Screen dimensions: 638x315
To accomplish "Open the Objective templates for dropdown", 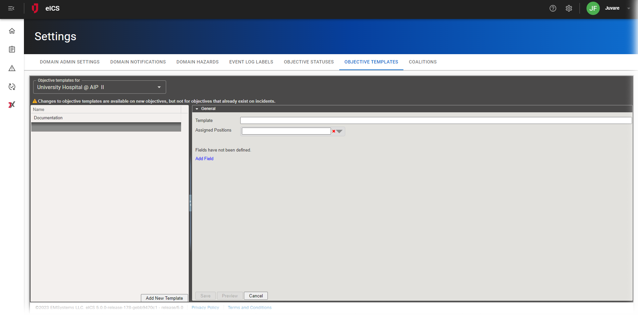I will [x=99, y=87].
